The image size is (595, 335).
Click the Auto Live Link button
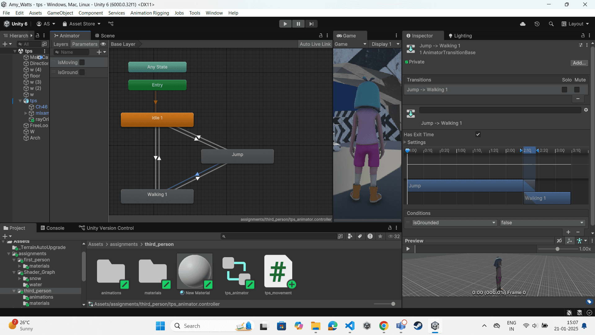[x=315, y=44]
